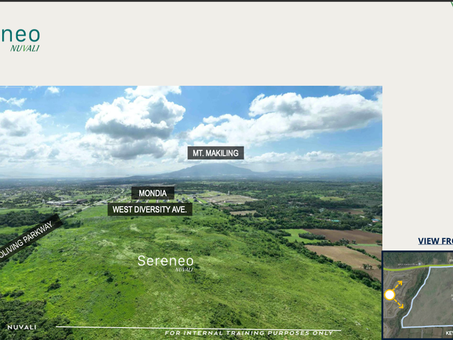Click the white viewpoint circle on the map

coord(390,295)
